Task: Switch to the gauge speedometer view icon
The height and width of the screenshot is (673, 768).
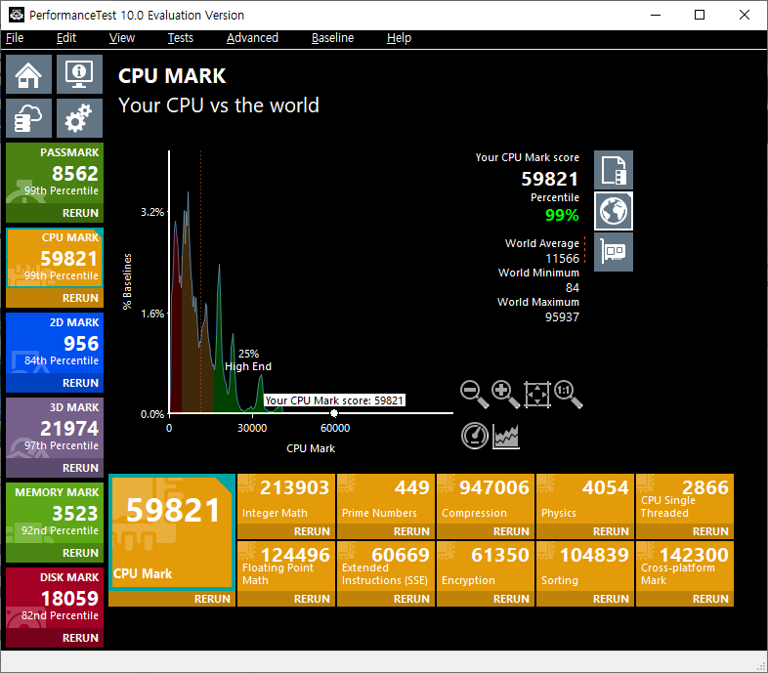Action: pos(474,436)
